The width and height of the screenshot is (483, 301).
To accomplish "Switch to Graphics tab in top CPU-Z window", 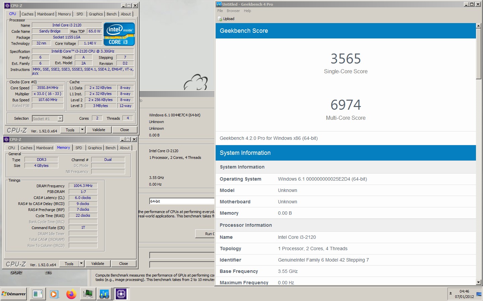I will pyautogui.click(x=96, y=14).
